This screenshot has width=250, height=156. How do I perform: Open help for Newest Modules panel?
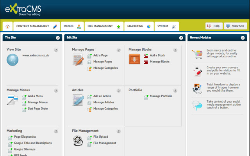pos(243,38)
